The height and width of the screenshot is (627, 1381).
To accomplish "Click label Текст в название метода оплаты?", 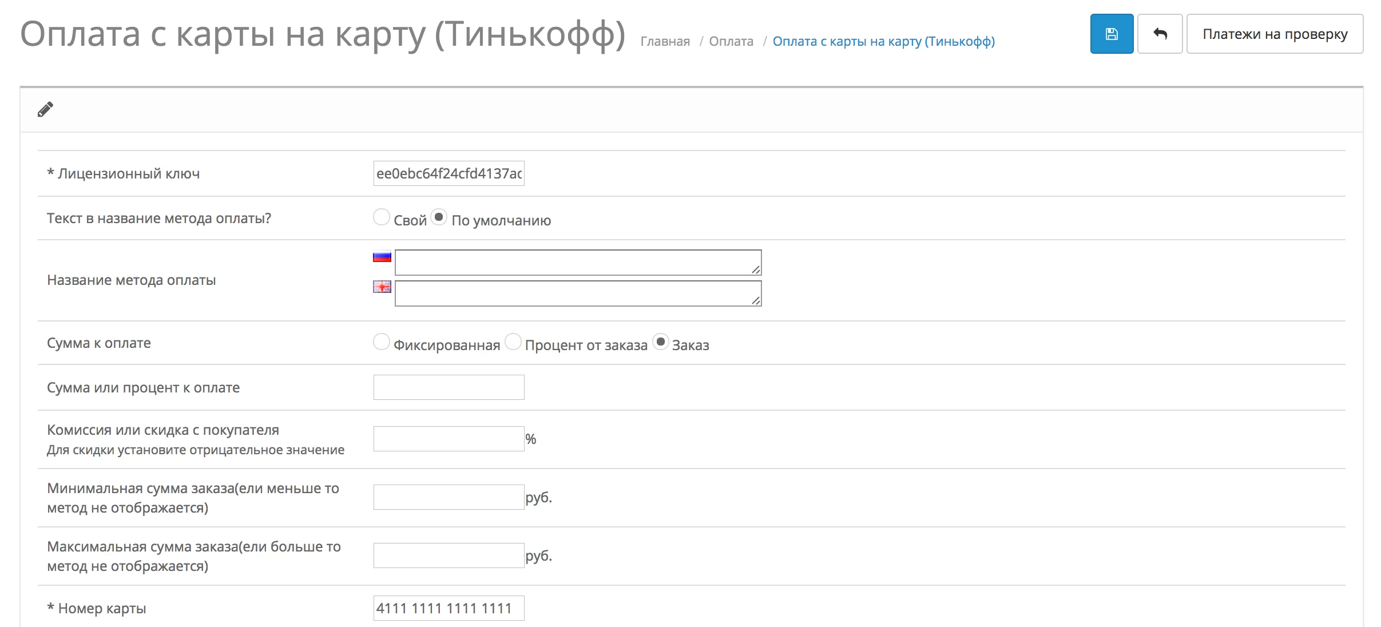I will point(159,219).
